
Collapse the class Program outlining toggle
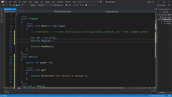tap(16, 19)
